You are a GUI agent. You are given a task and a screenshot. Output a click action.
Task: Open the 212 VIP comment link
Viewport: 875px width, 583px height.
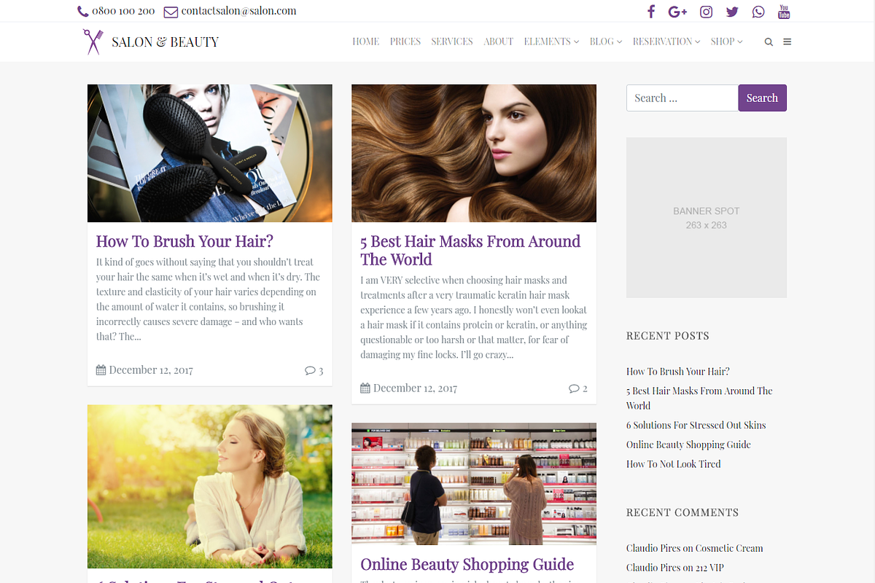point(709,568)
